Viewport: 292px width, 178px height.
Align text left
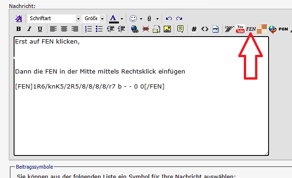point(53,29)
